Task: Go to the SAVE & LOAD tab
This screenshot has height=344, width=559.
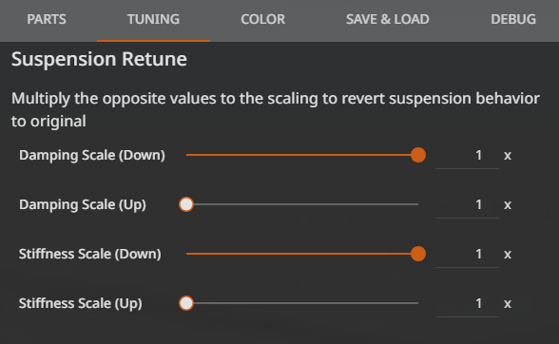Action: tap(388, 20)
